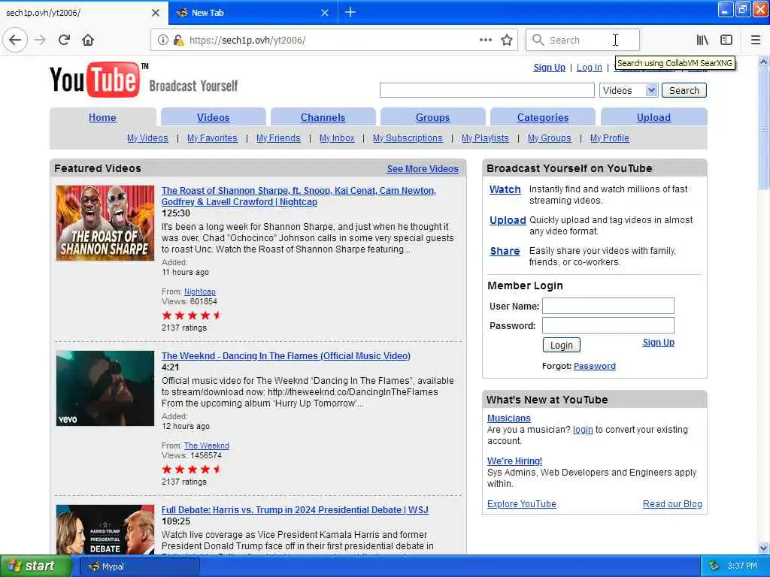
Task: Click the YouTube Search button
Action: (x=684, y=90)
